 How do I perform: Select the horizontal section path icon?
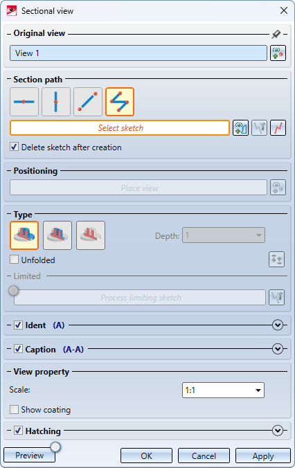(x=24, y=102)
